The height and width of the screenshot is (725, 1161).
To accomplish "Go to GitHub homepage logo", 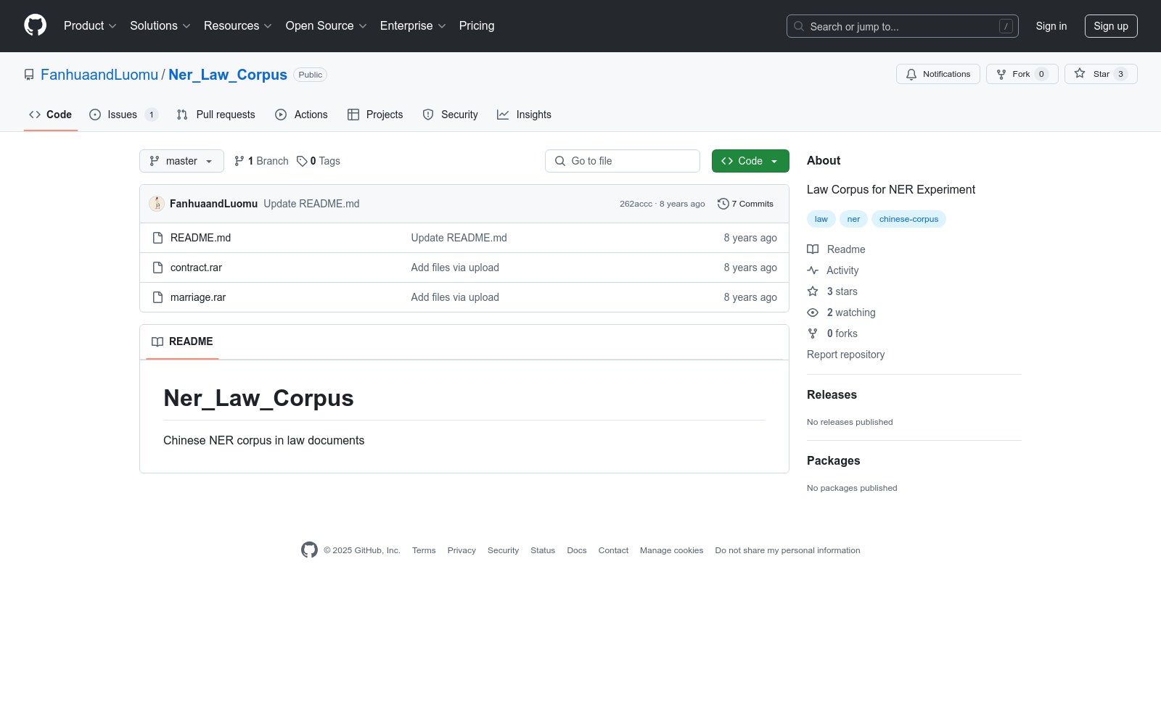I will (35, 25).
